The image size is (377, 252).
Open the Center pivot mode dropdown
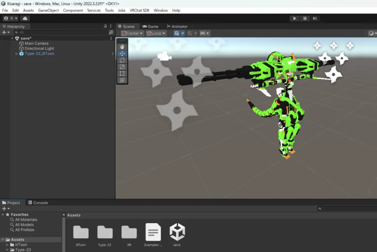point(130,33)
